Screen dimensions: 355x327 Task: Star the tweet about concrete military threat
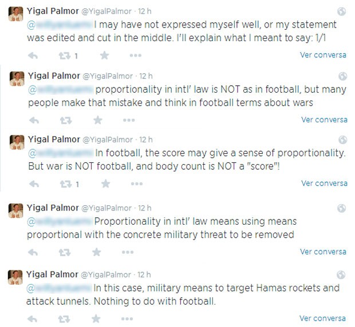97,252
